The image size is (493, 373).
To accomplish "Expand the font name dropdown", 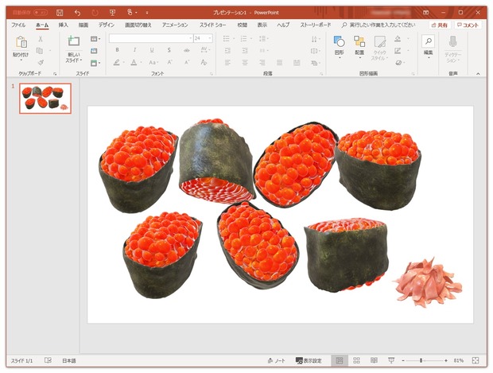I will point(191,38).
